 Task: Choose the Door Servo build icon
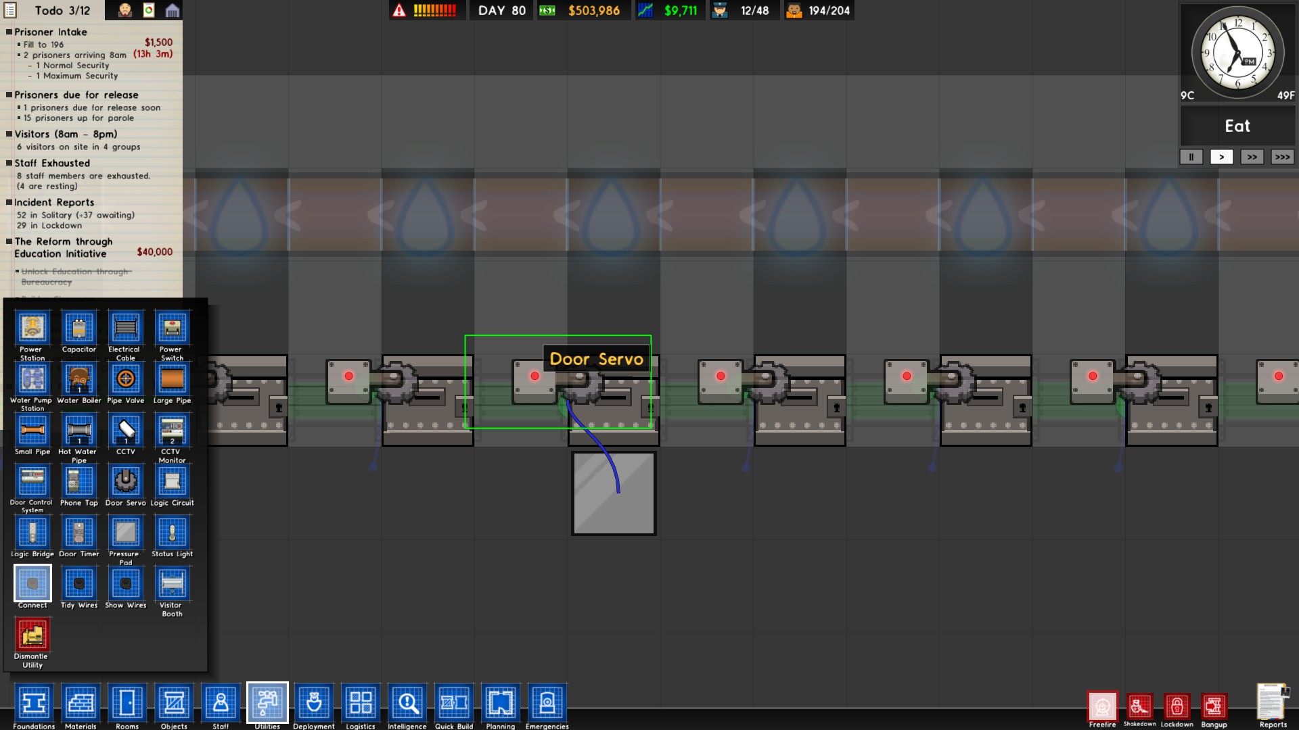coord(125,481)
